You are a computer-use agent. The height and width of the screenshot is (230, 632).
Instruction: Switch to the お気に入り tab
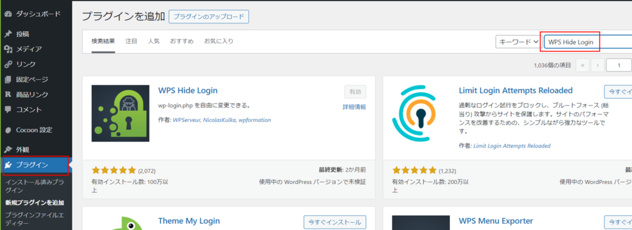[218, 41]
